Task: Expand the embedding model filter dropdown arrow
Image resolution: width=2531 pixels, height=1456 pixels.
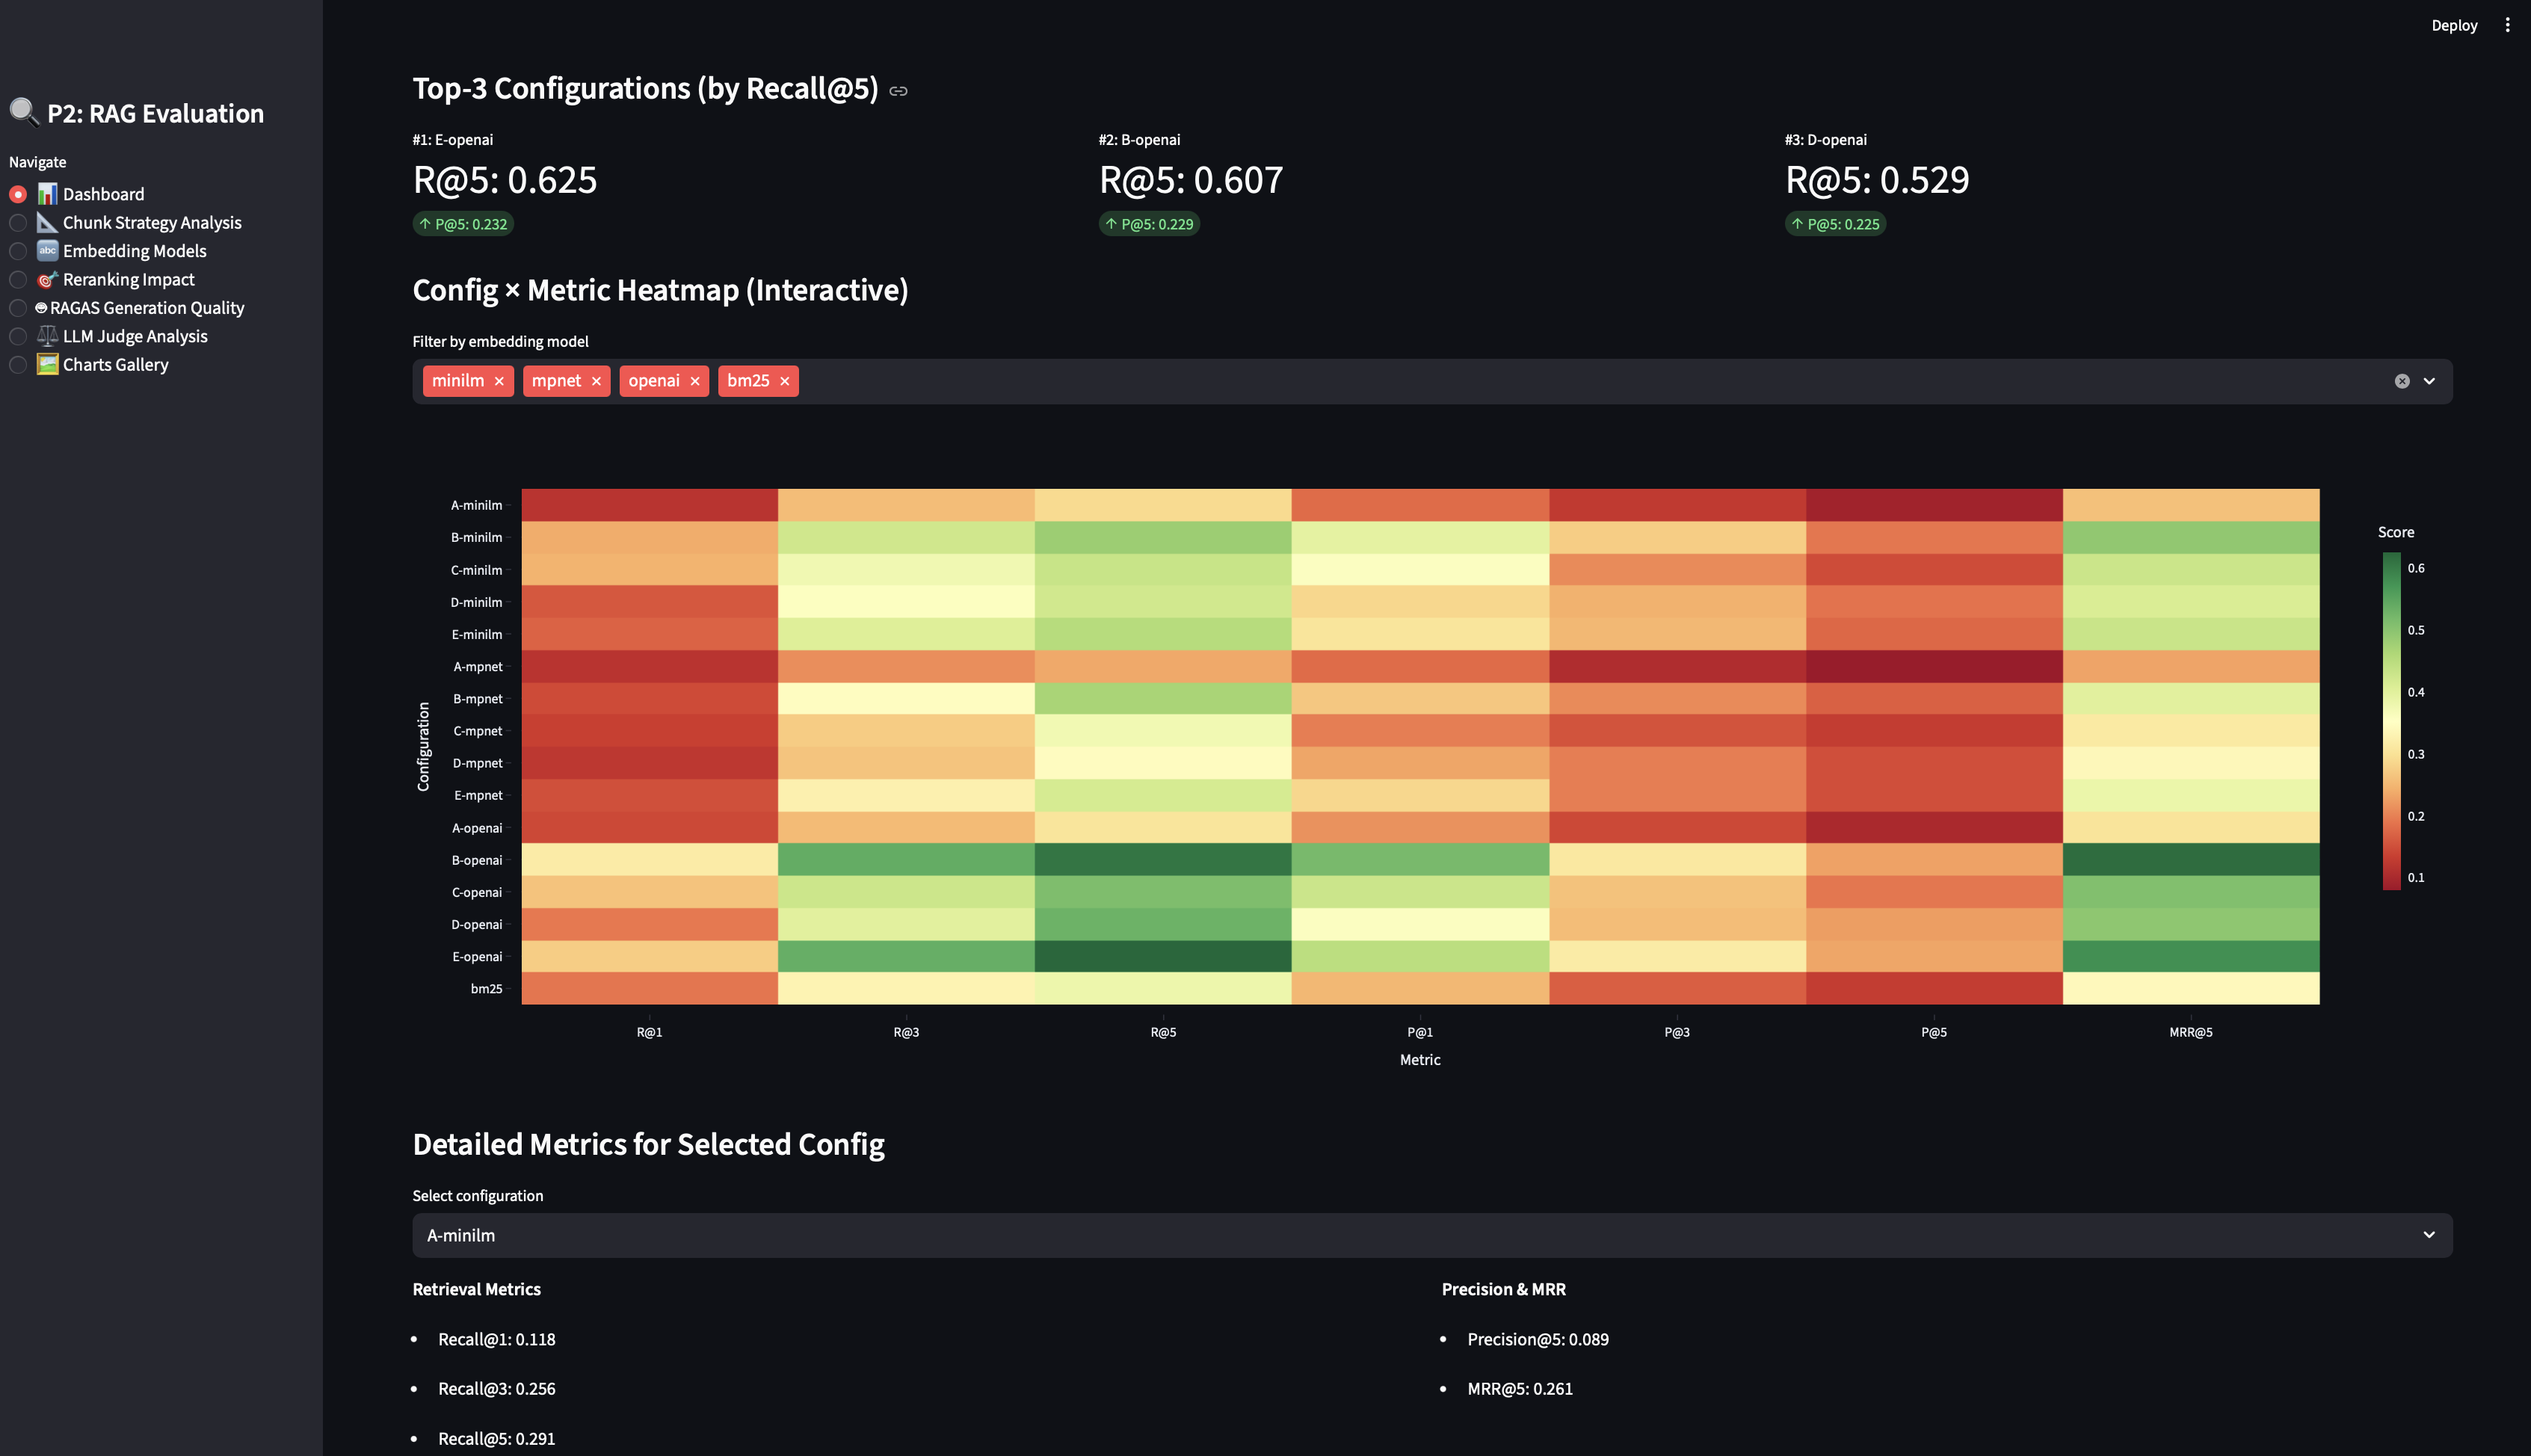Action: [2429, 381]
